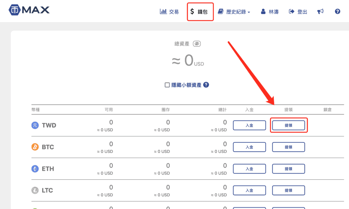Click the BTC bitcoin icon

point(35,147)
